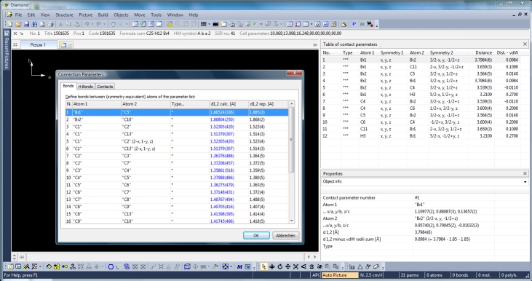Click the Open file folder icon
Viewport: 532px width, 281px height.
pos(18,24)
